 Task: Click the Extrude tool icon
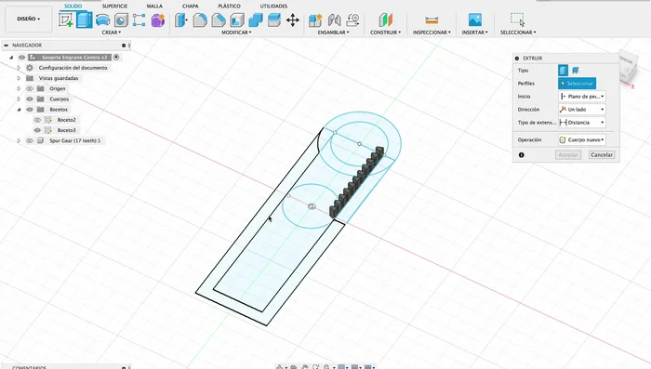(85, 20)
